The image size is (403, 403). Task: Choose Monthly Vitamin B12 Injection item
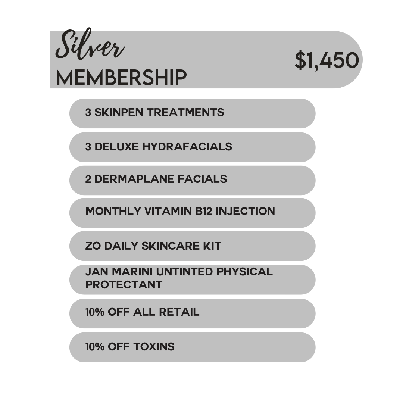[192, 213]
